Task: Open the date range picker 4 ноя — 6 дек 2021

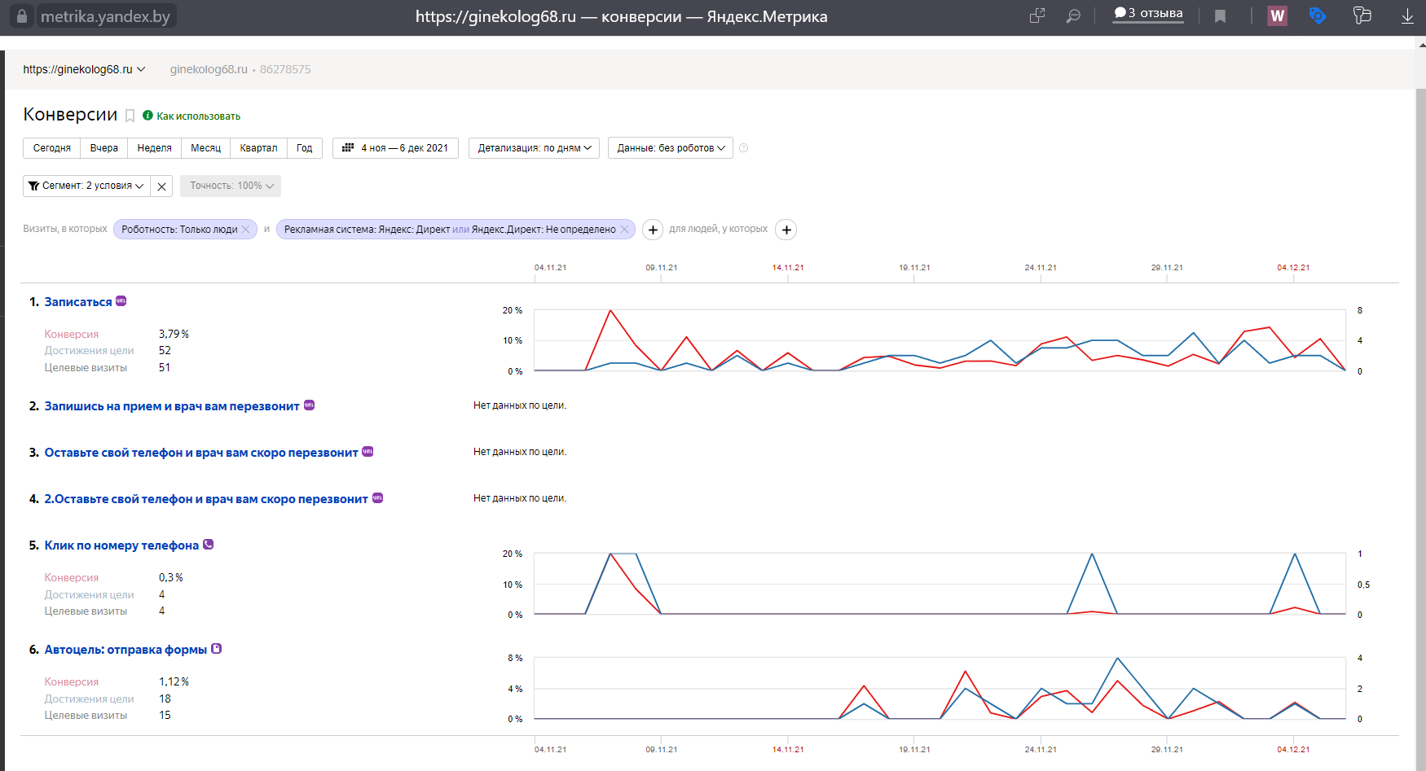Action: 395,148
